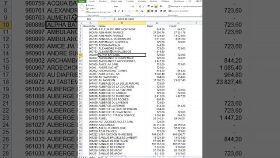The width and height of the screenshot is (280, 158).
Task: Toggle Underline formatting
Action: click(122, 11)
